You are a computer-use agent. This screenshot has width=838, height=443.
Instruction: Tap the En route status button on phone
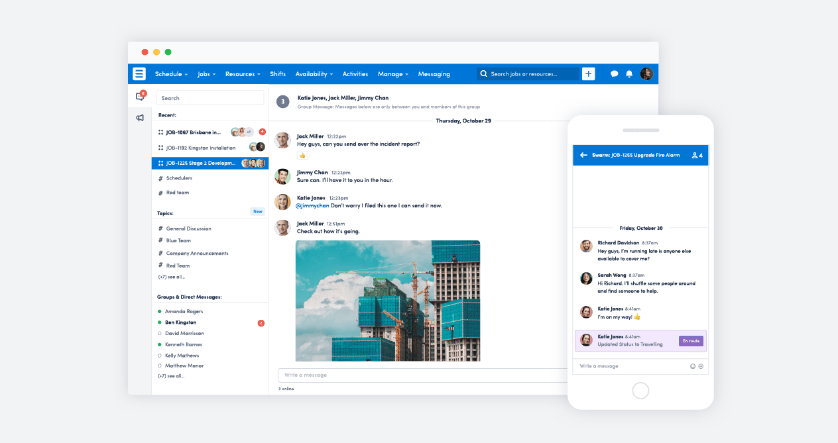coord(691,341)
